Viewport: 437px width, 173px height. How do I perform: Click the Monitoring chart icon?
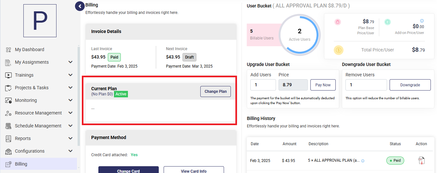8,100
